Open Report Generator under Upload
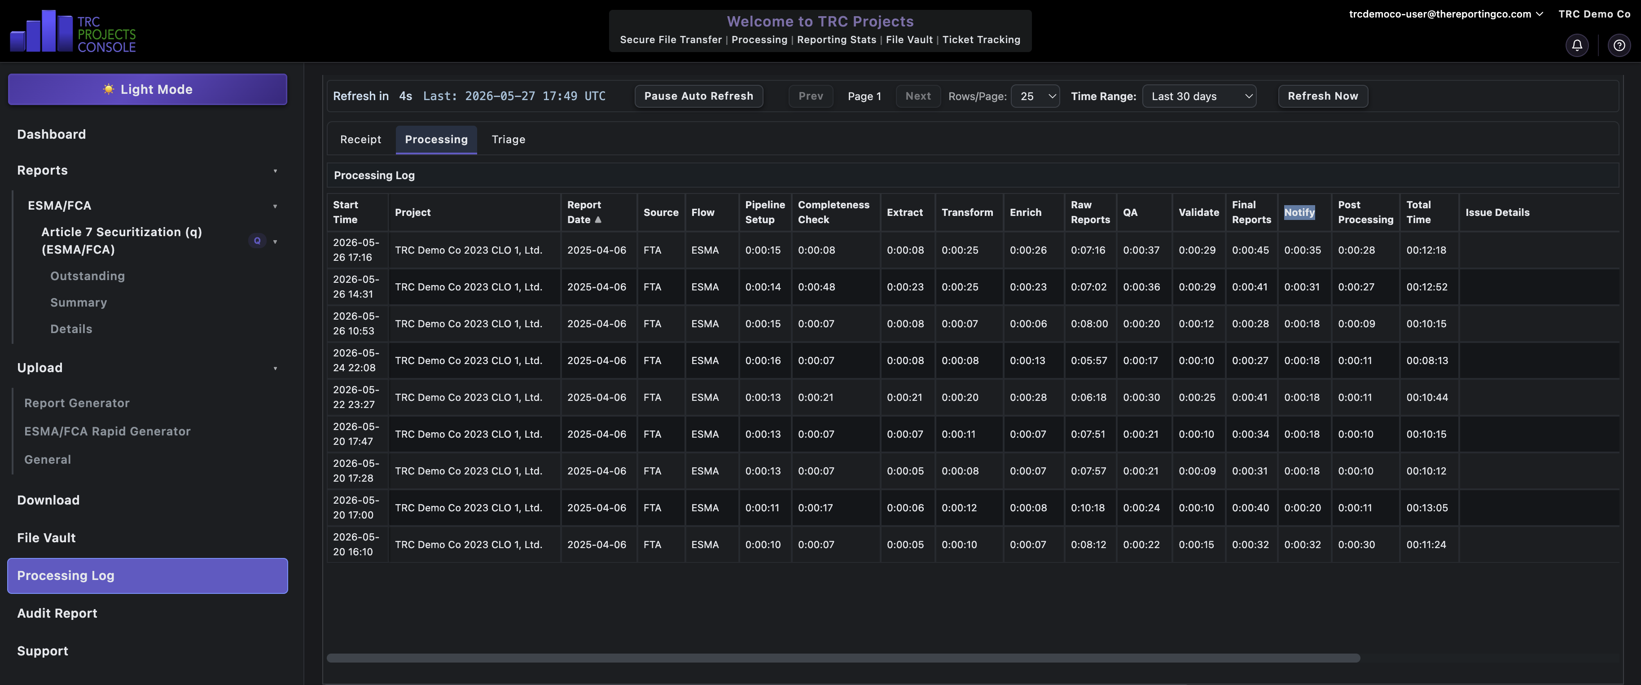This screenshot has height=685, width=1641. 77,403
